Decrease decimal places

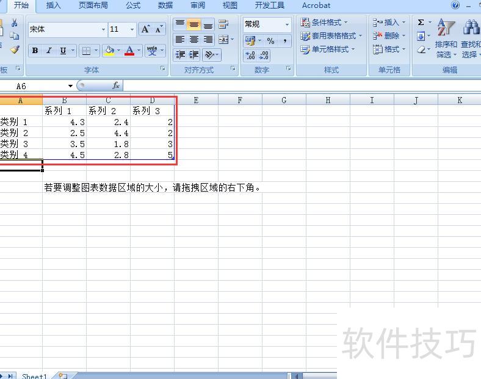pyautogui.click(x=264, y=56)
